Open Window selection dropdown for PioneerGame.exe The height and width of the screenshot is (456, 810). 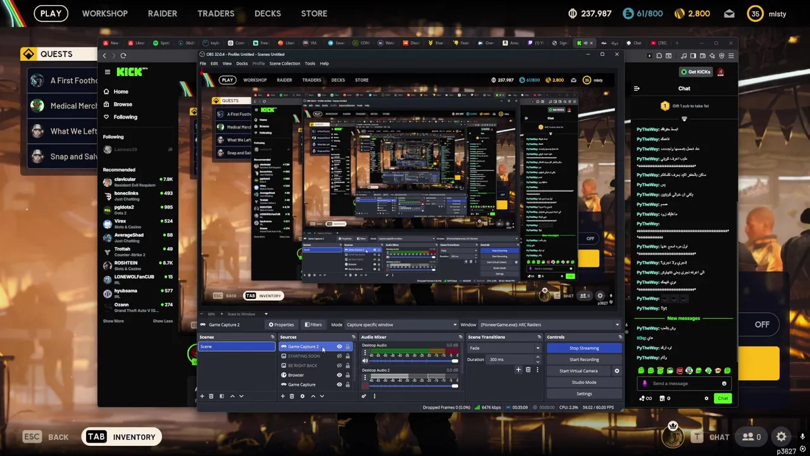coord(549,325)
